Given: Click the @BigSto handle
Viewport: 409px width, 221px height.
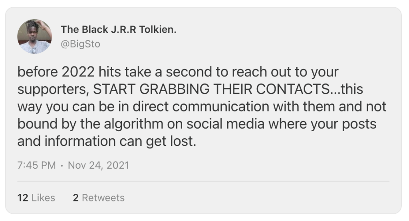Looking at the screenshot, I should coord(80,44).
